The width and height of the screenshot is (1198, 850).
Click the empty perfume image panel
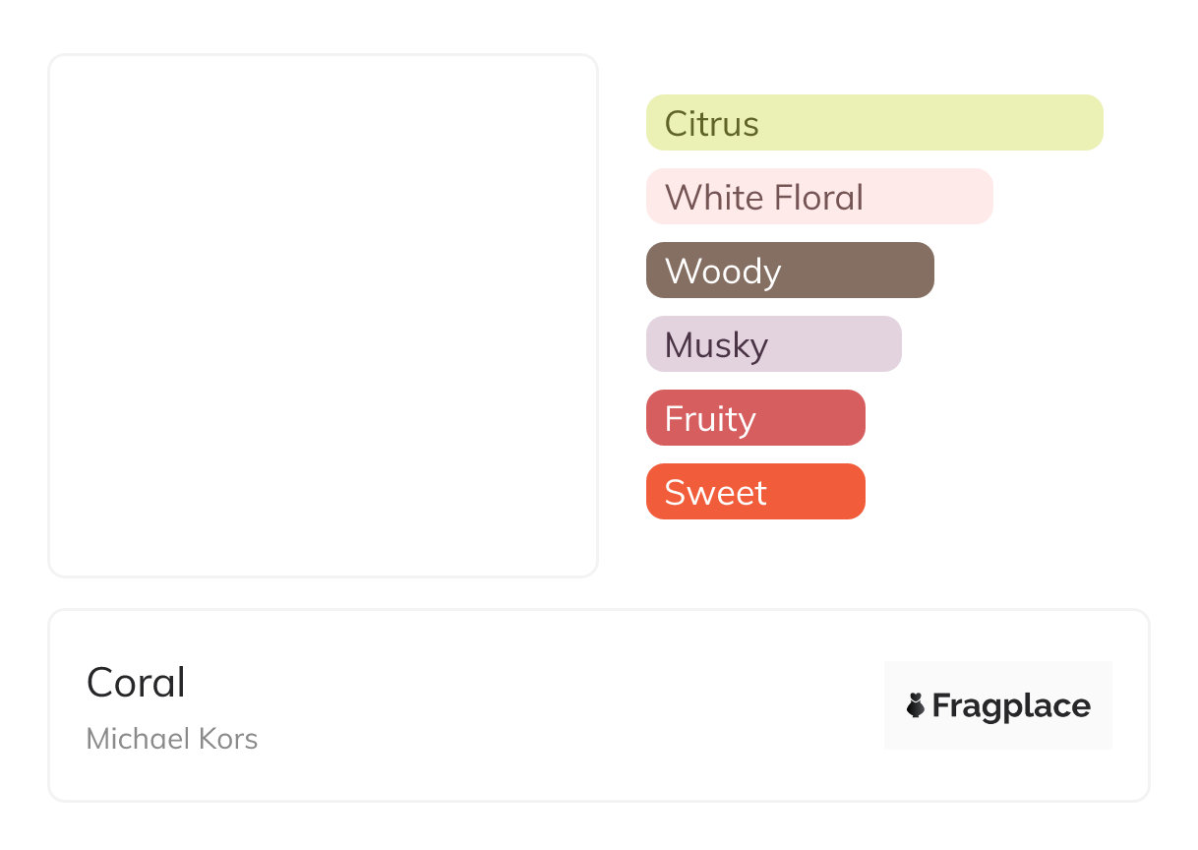(323, 315)
